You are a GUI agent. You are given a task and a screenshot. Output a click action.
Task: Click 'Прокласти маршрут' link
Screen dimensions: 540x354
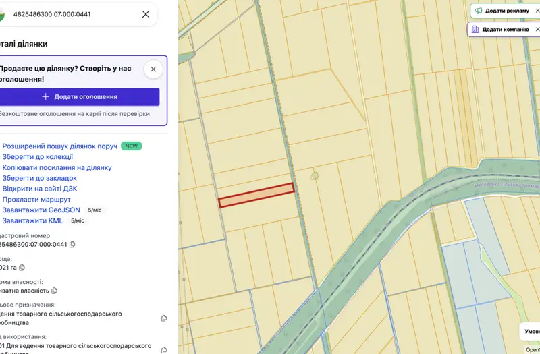(36, 200)
